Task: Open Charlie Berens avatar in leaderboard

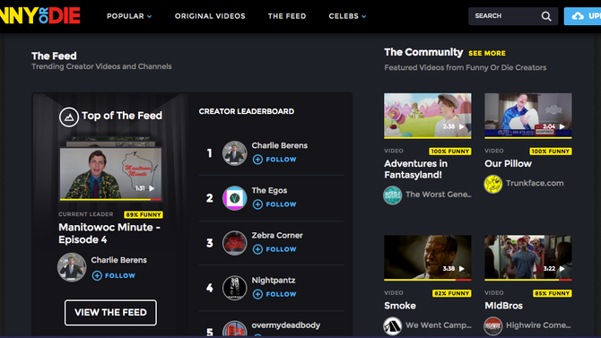Action: pos(235,153)
